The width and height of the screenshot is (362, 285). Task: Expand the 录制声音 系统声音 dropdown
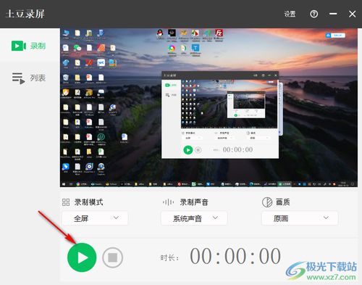[x=194, y=218]
